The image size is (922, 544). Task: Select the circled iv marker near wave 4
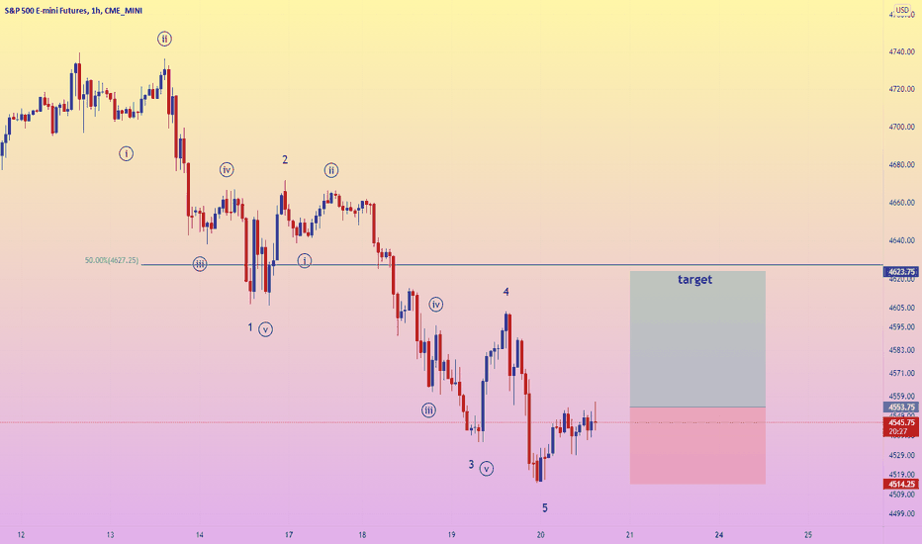[435, 304]
